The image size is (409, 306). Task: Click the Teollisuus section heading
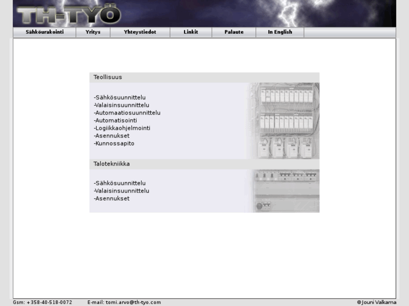point(107,77)
